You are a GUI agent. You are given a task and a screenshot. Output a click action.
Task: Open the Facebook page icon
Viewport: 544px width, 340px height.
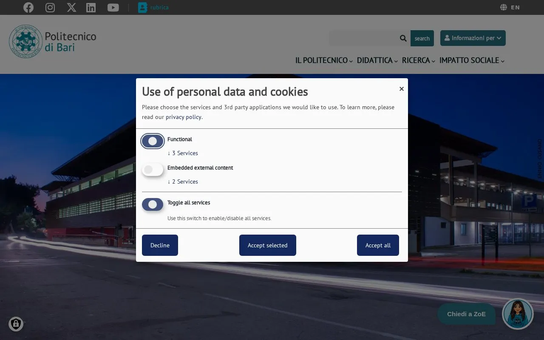[28, 7]
